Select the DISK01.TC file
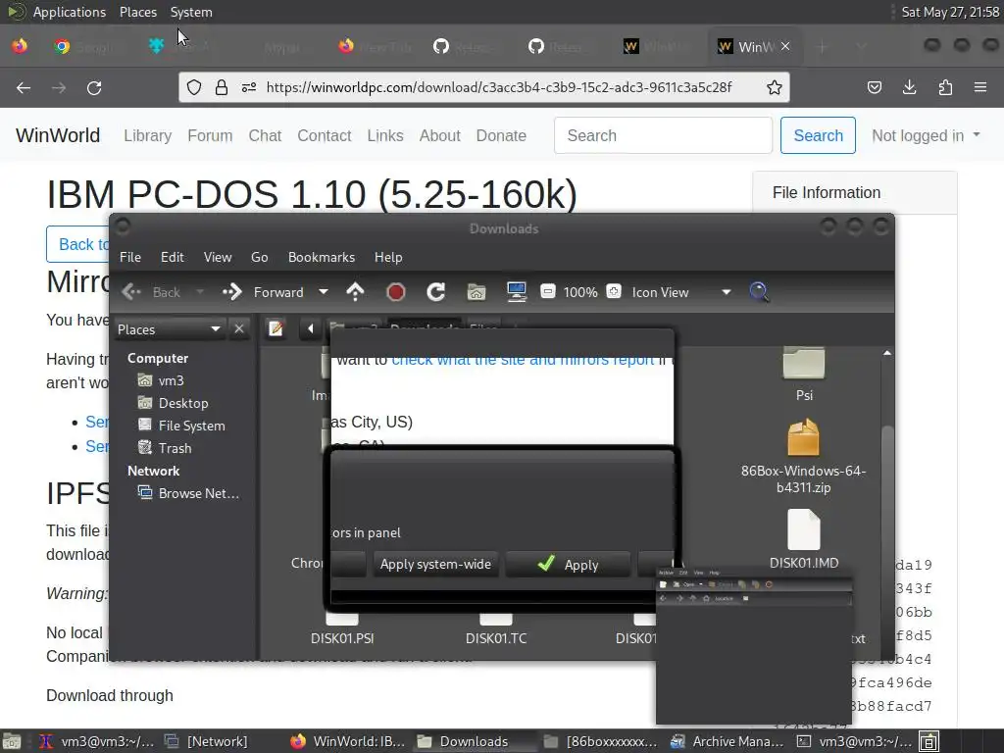This screenshot has width=1004, height=753. [x=496, y=628]
